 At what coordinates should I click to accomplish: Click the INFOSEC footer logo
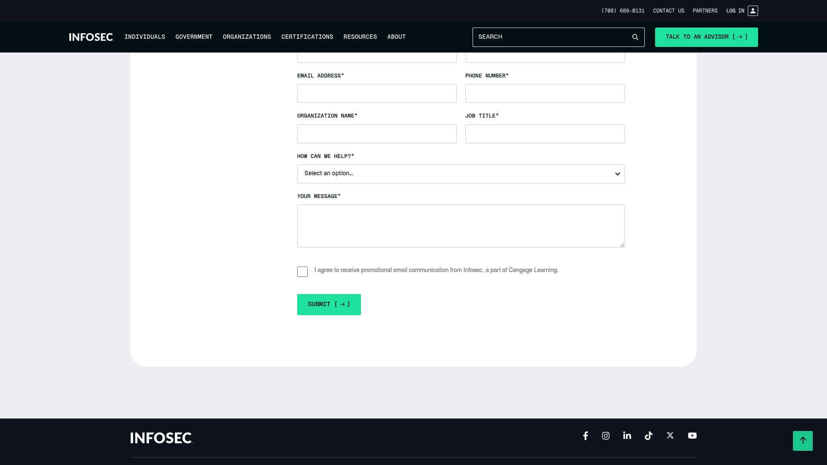(x=162, y=438)
